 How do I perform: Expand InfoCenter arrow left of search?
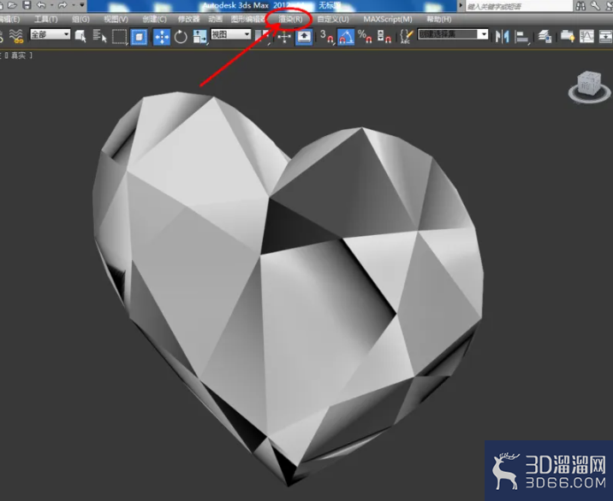pyautogui.click(x=461, y=5)
